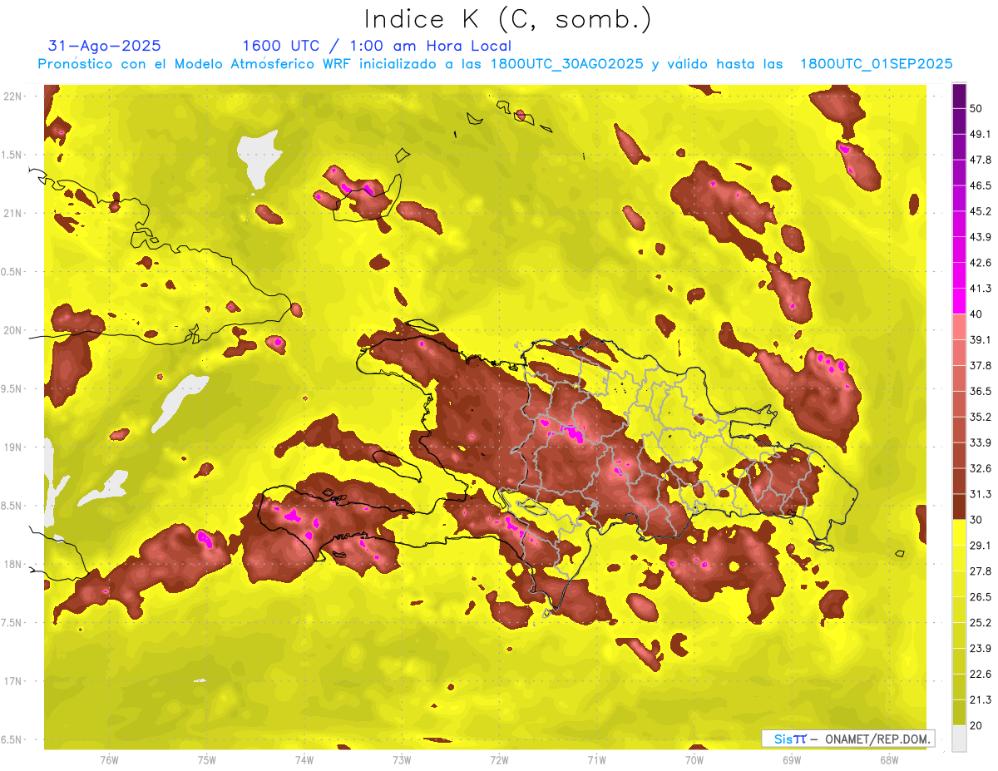
Task: Click the '72W' longitude label
Action: (499, 759)
